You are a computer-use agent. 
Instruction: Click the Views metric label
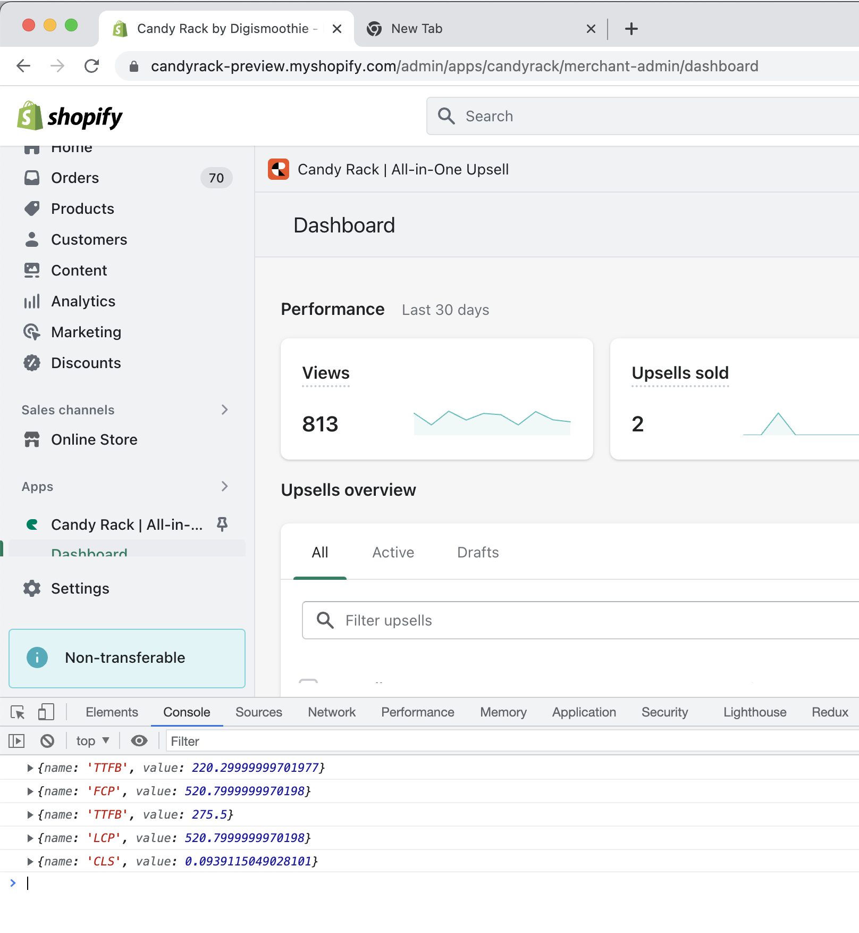pyautogui.click(x=326, y=373)
